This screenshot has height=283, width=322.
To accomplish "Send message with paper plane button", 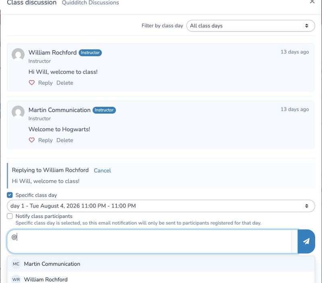I will point(306,241).
